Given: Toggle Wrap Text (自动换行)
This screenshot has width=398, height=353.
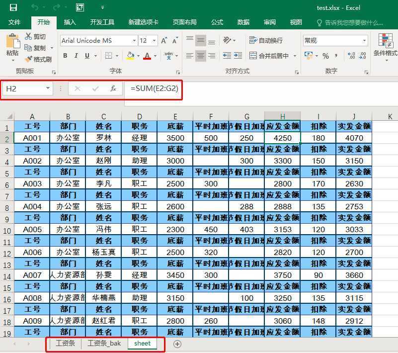Looking at the screenshot, I should click(x=266, y=40).
